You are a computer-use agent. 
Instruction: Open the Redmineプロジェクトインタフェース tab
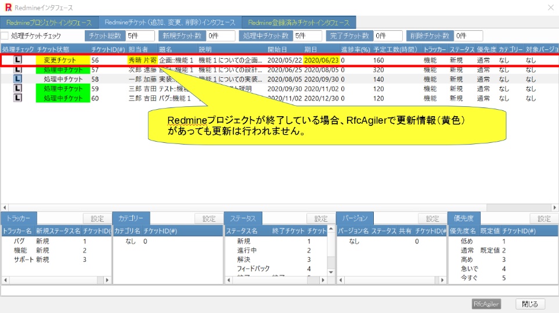49,23
